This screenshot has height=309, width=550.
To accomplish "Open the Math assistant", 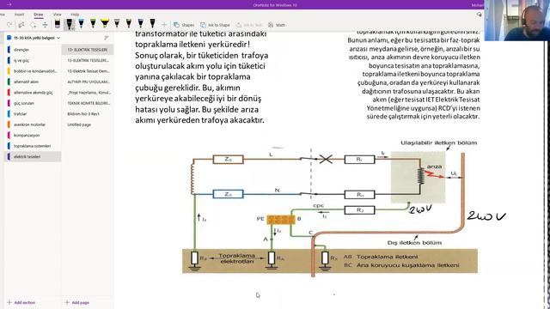I will coord(277,25).
